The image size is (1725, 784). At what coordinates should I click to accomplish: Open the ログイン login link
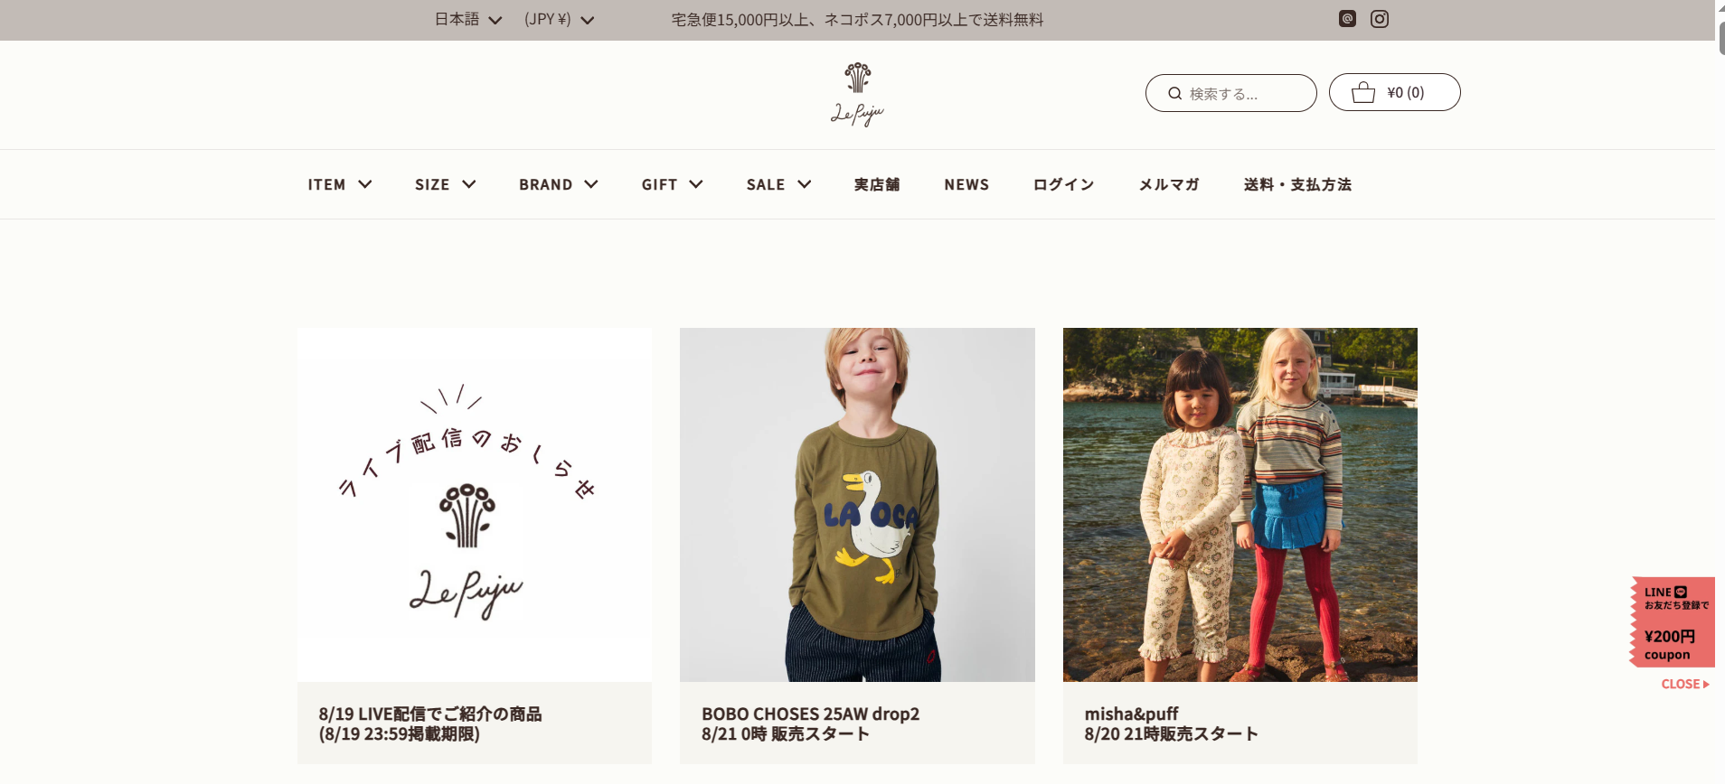click(1063, 184)
